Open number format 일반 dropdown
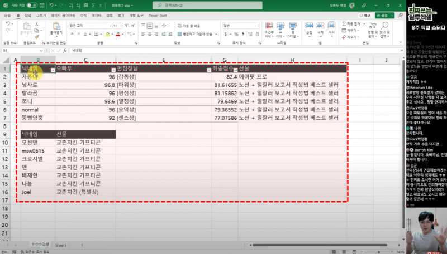 [258, 26]
